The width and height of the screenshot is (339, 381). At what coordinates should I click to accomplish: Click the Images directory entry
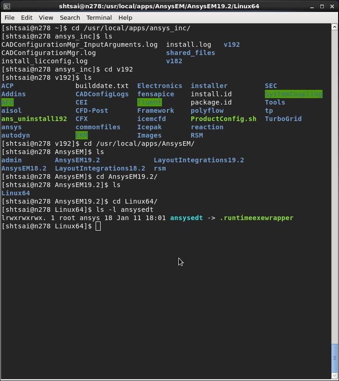coord(150,135)
